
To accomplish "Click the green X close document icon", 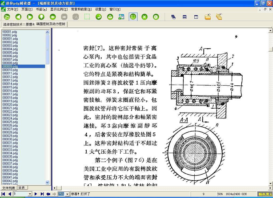I will [x=144, y=17].
